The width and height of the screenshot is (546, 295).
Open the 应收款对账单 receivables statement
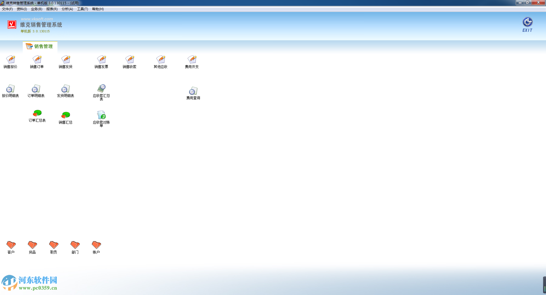[x=102, y=119]
